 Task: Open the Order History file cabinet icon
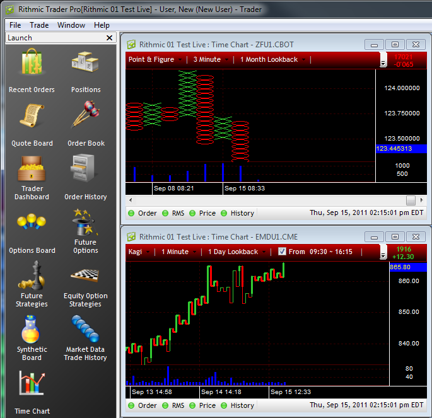[x=83, y=168]
